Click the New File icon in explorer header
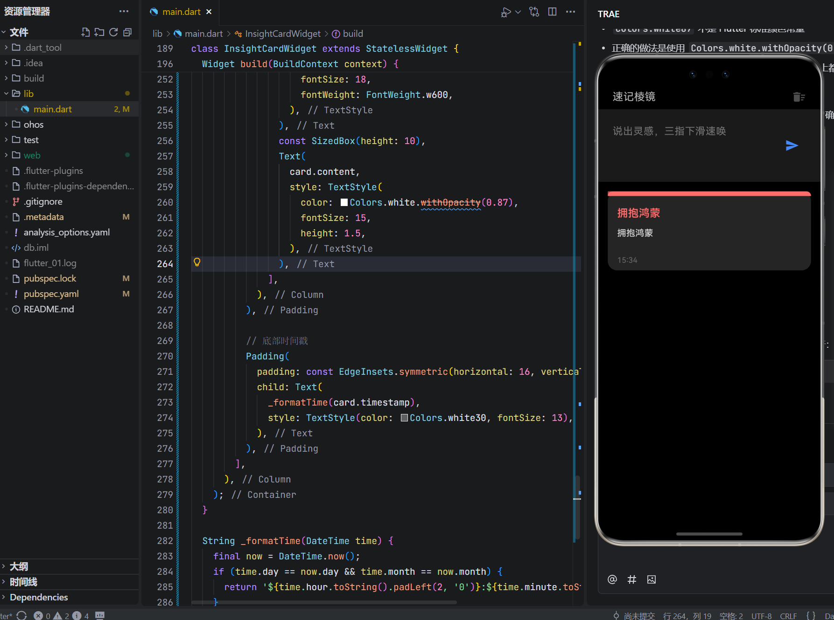834x620 pixels. (85, 32)
